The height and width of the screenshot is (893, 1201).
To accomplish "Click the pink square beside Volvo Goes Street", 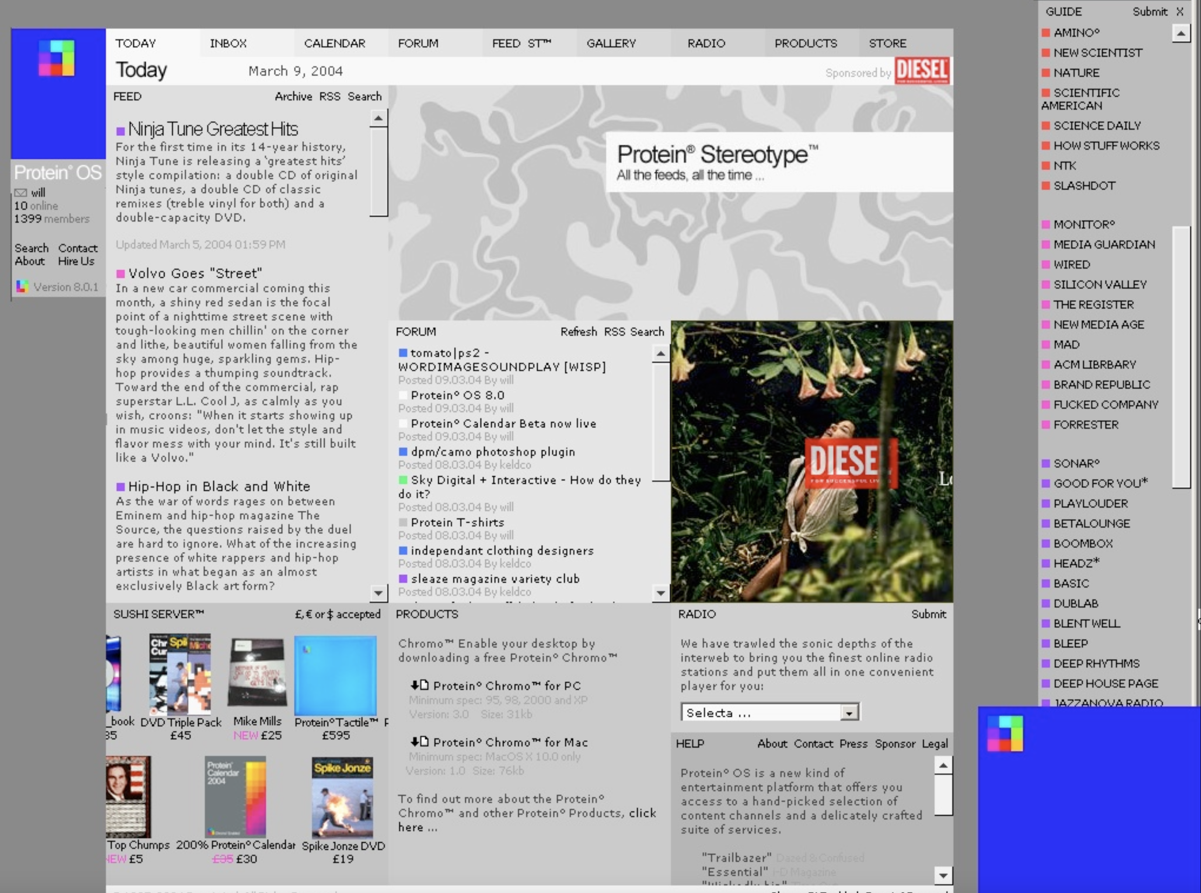I will [x=121, y=273].
